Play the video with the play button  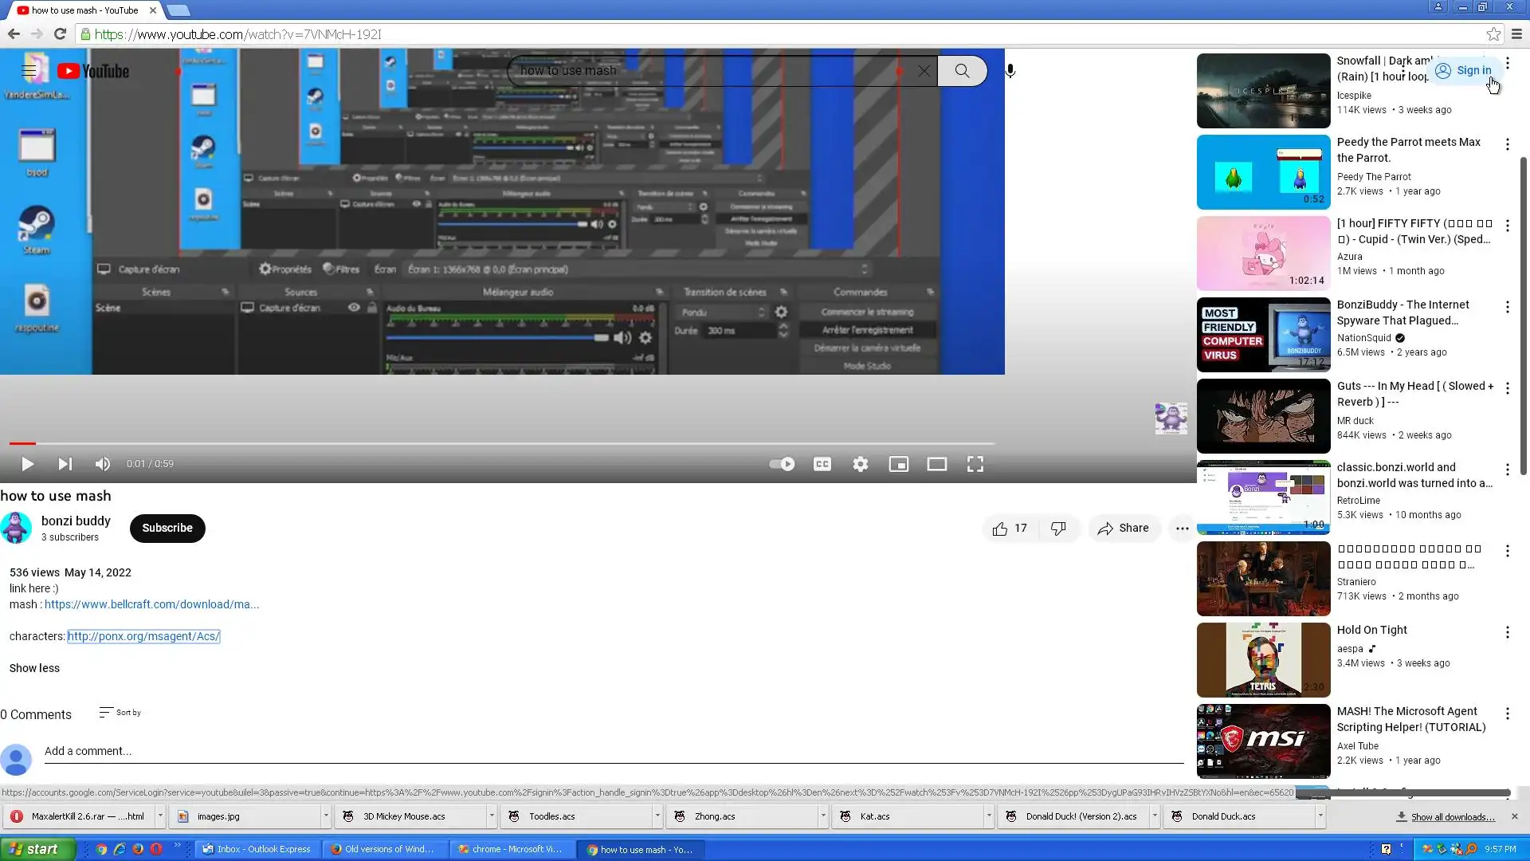[x=27, y=464]
